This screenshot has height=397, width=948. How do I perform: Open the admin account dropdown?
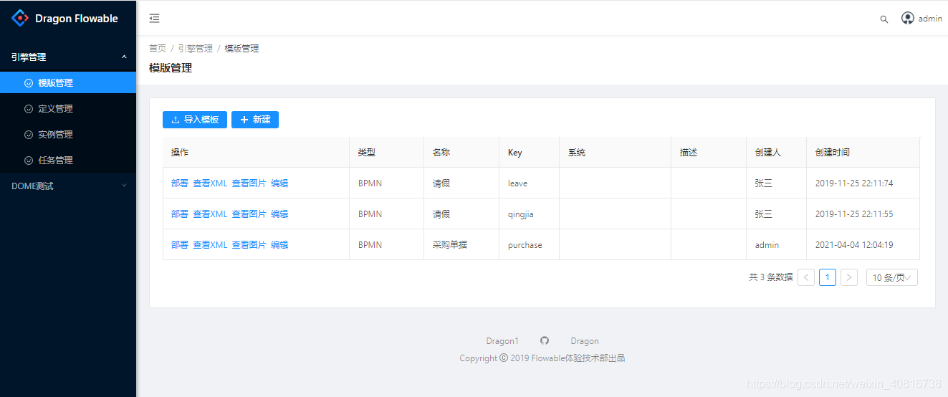coord(922,19)
